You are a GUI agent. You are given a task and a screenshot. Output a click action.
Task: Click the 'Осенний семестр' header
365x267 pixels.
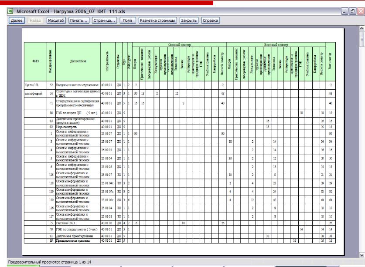[179, 45]
